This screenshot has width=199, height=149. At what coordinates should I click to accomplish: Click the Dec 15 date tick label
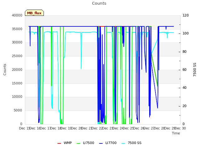coord(25,128)
